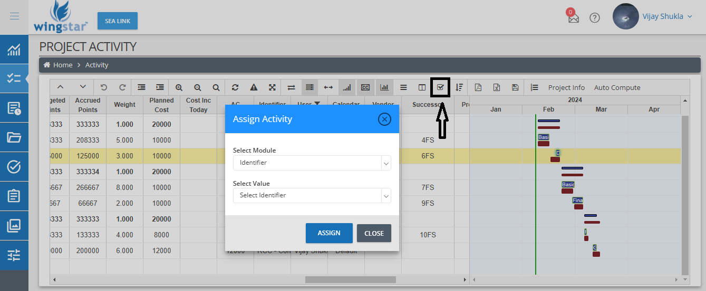This screenshot has width=706, height=291.
Task: Open the hamburger menu at top left
Action: coord(14,16)
